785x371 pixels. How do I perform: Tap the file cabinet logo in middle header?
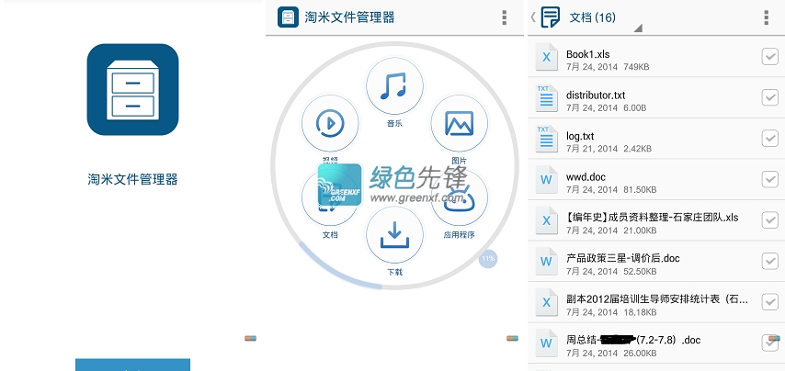(289, 17)
